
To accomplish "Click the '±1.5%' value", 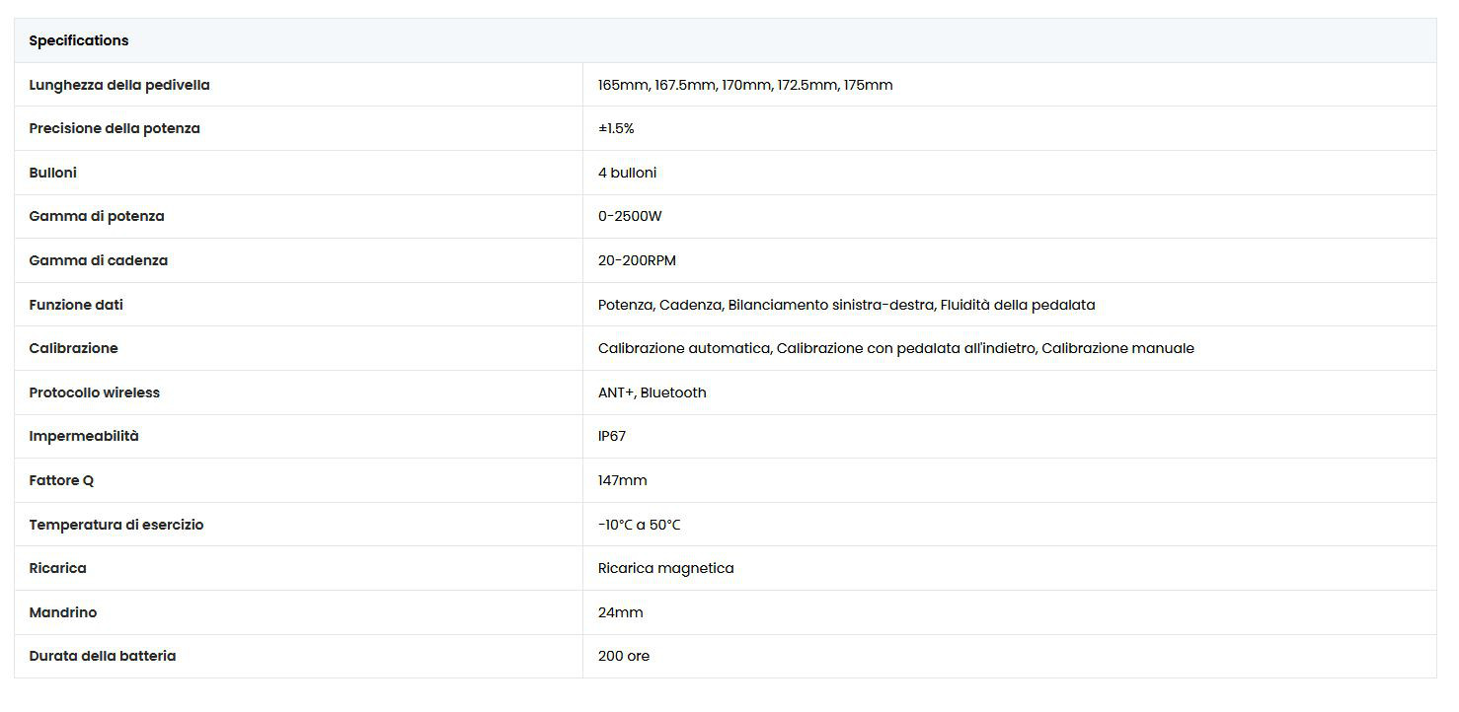I will pyautogui.click(x=616, y=128).
